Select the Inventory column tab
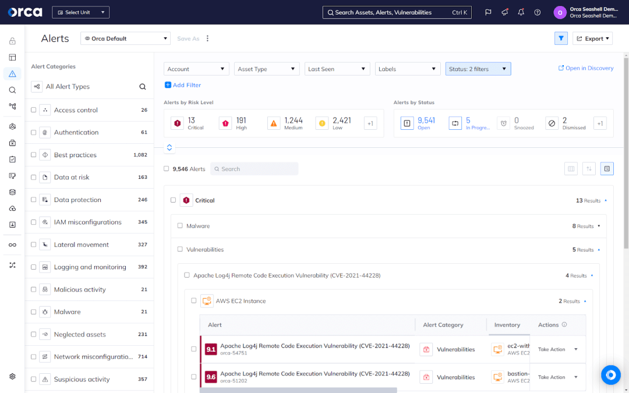629x393 pixels. (507, 325)
